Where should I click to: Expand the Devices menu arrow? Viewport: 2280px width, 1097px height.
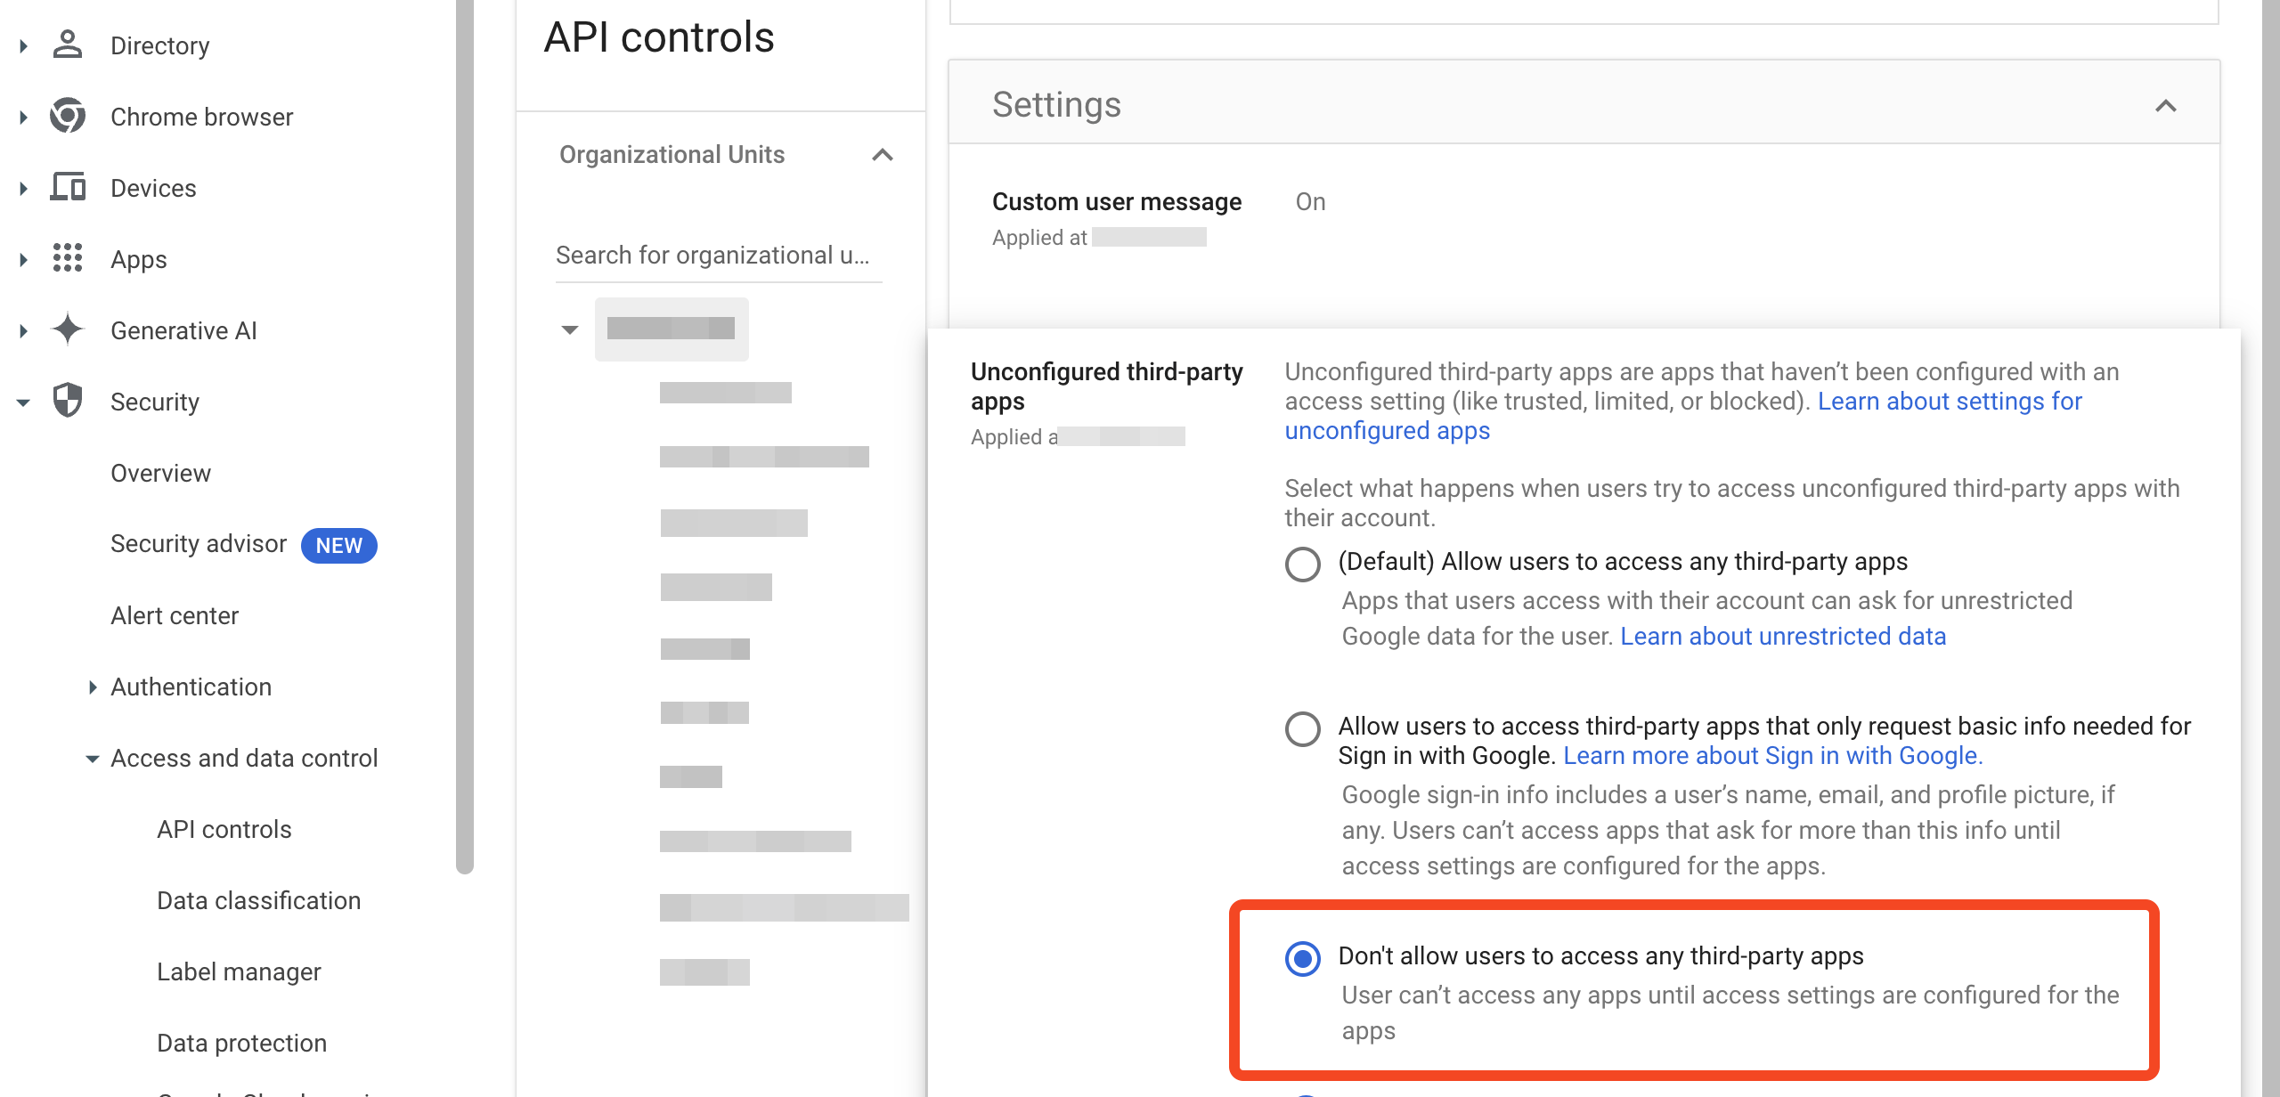23,188
